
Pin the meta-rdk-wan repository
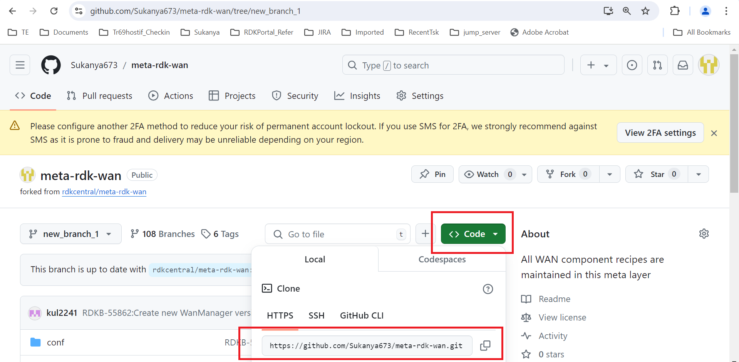432,174
